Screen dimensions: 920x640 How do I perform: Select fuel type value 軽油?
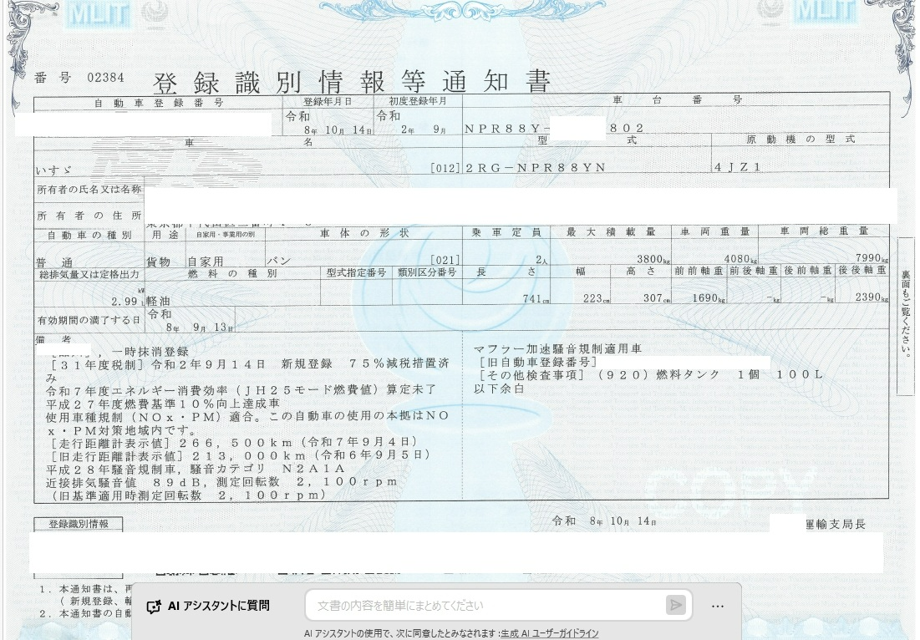coord(158,301)
